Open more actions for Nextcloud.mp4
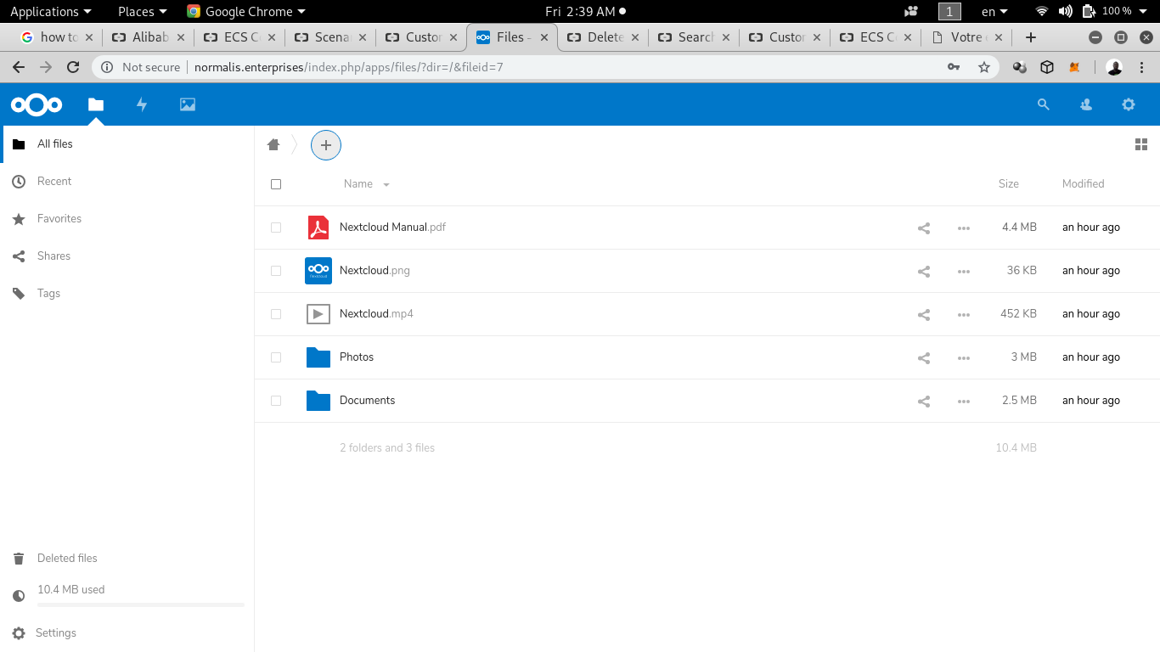Viewport: 1160px width, 652px height. pyautogui.click(x=964, y=314)
